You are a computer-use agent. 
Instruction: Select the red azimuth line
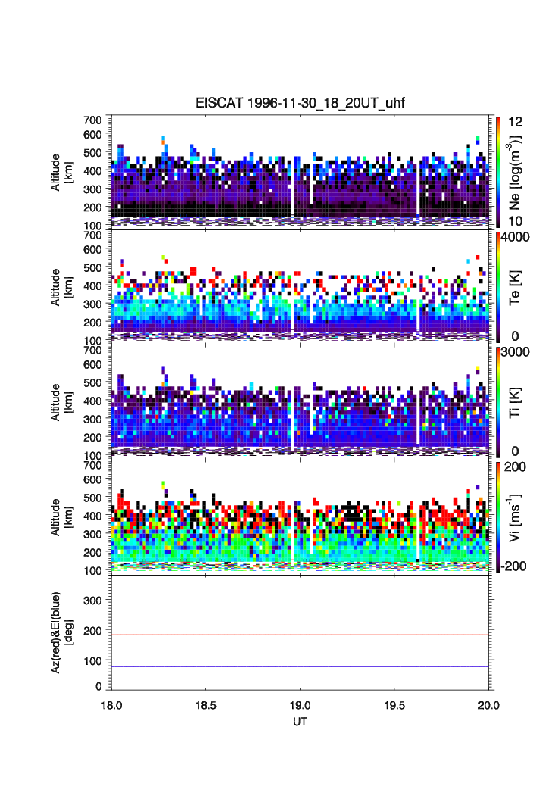pos(300,635)
